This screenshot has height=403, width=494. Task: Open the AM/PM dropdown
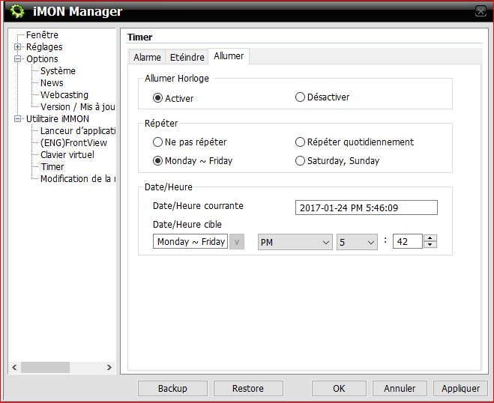click(x=295, y=242)
